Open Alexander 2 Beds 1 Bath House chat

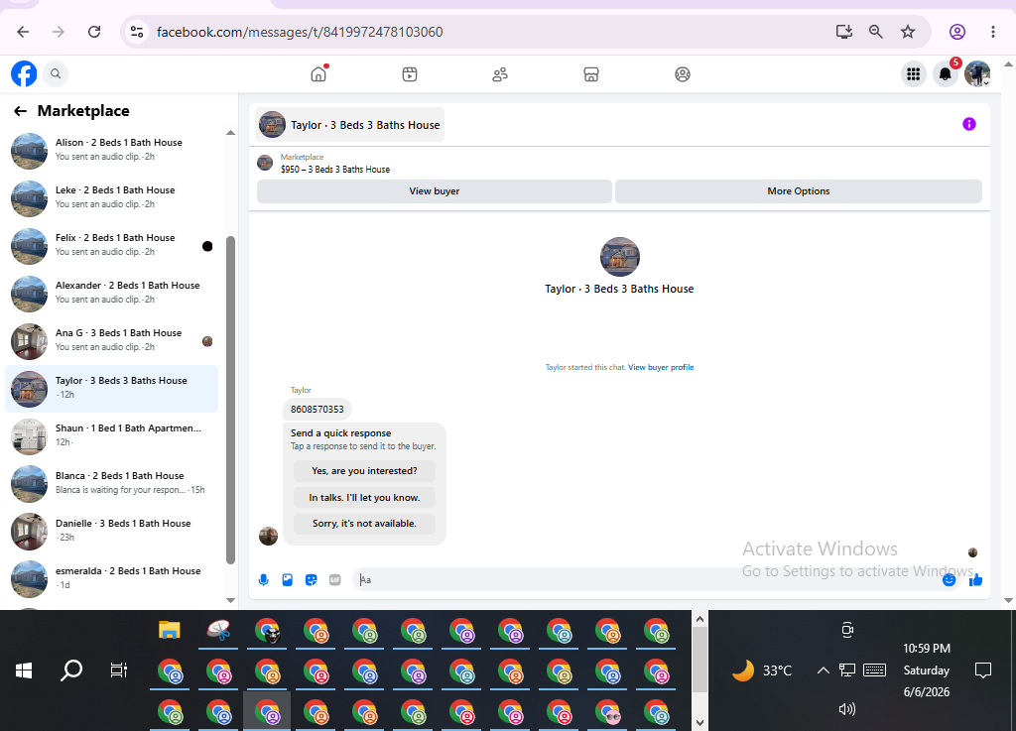point(111,294)
